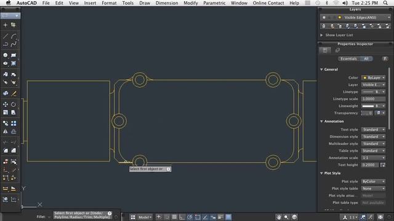394x221 pixels.
Task: Open the Color ByLayer dropdown
Action: pos(373,78)
